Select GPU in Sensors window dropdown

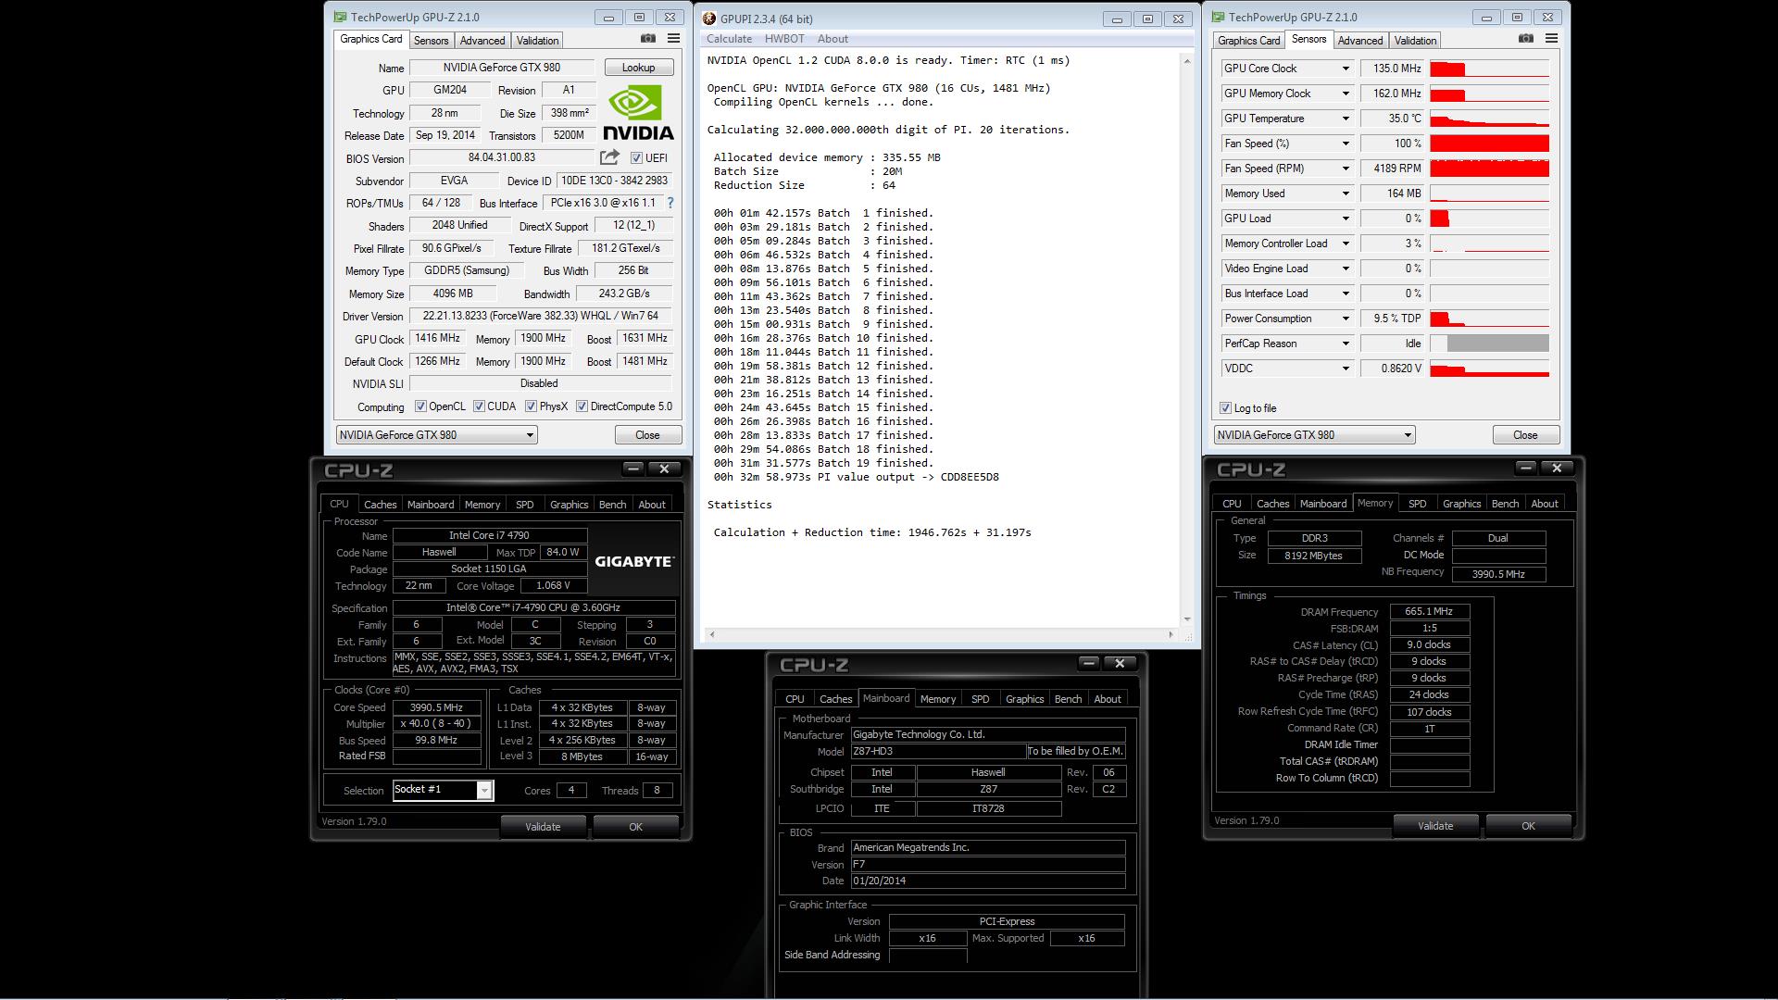pos(1314,435)
